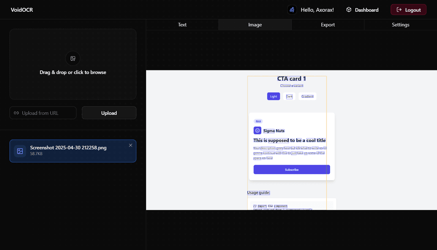Remove Screenshot 2025-04-30 212258.png via the X
The height and width of the screenshot is (250, 437).
coord(130,145)
